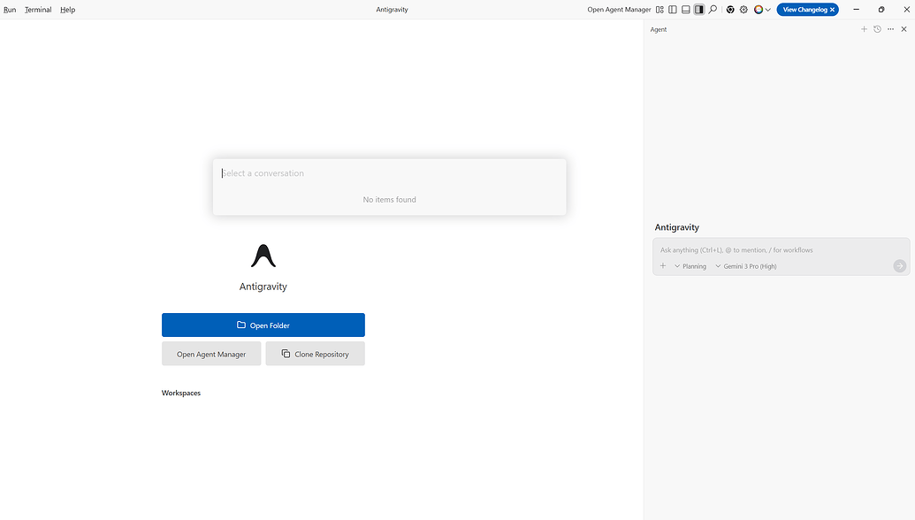Click the send arrow button
Screen dimensions: 915x520
(899, 266)
